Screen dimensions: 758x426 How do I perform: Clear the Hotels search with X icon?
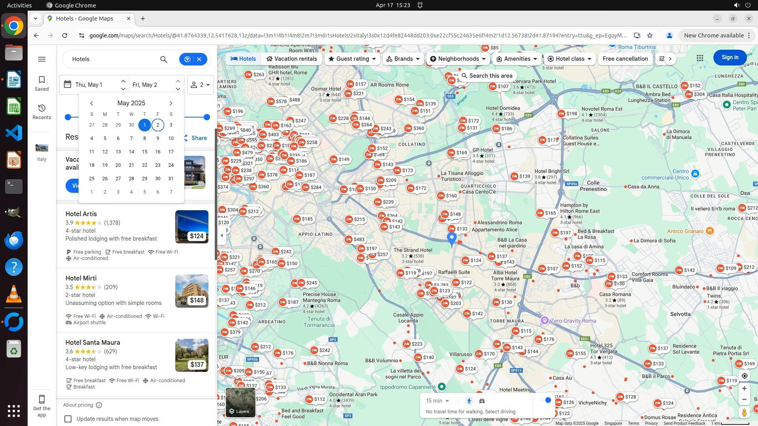(199, 59)
